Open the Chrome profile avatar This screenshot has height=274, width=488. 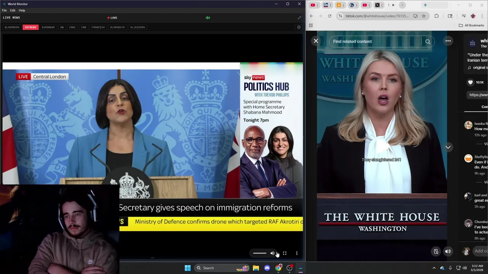point(473,16)
